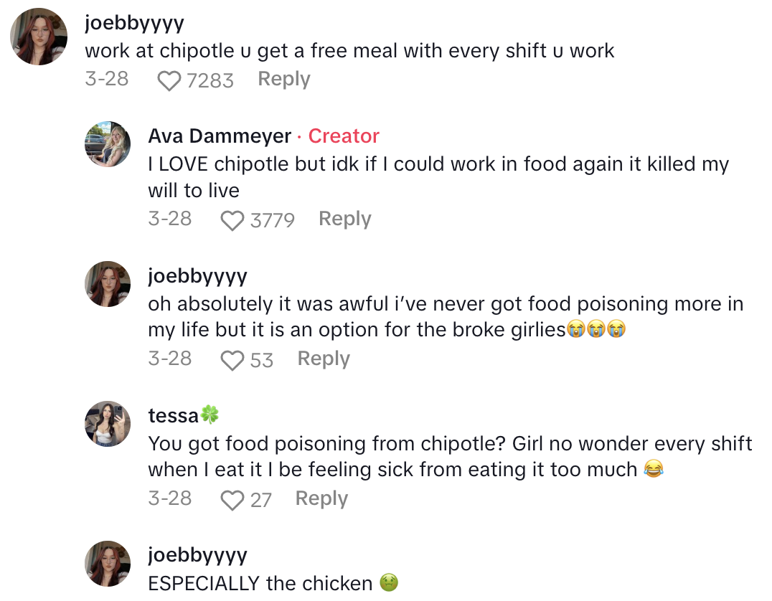
Task: Reply to tessa's food poisoning question
Action: tap(321, 498)
